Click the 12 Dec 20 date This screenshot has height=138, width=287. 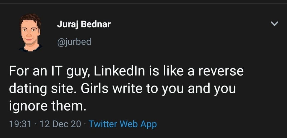point(60,124)
